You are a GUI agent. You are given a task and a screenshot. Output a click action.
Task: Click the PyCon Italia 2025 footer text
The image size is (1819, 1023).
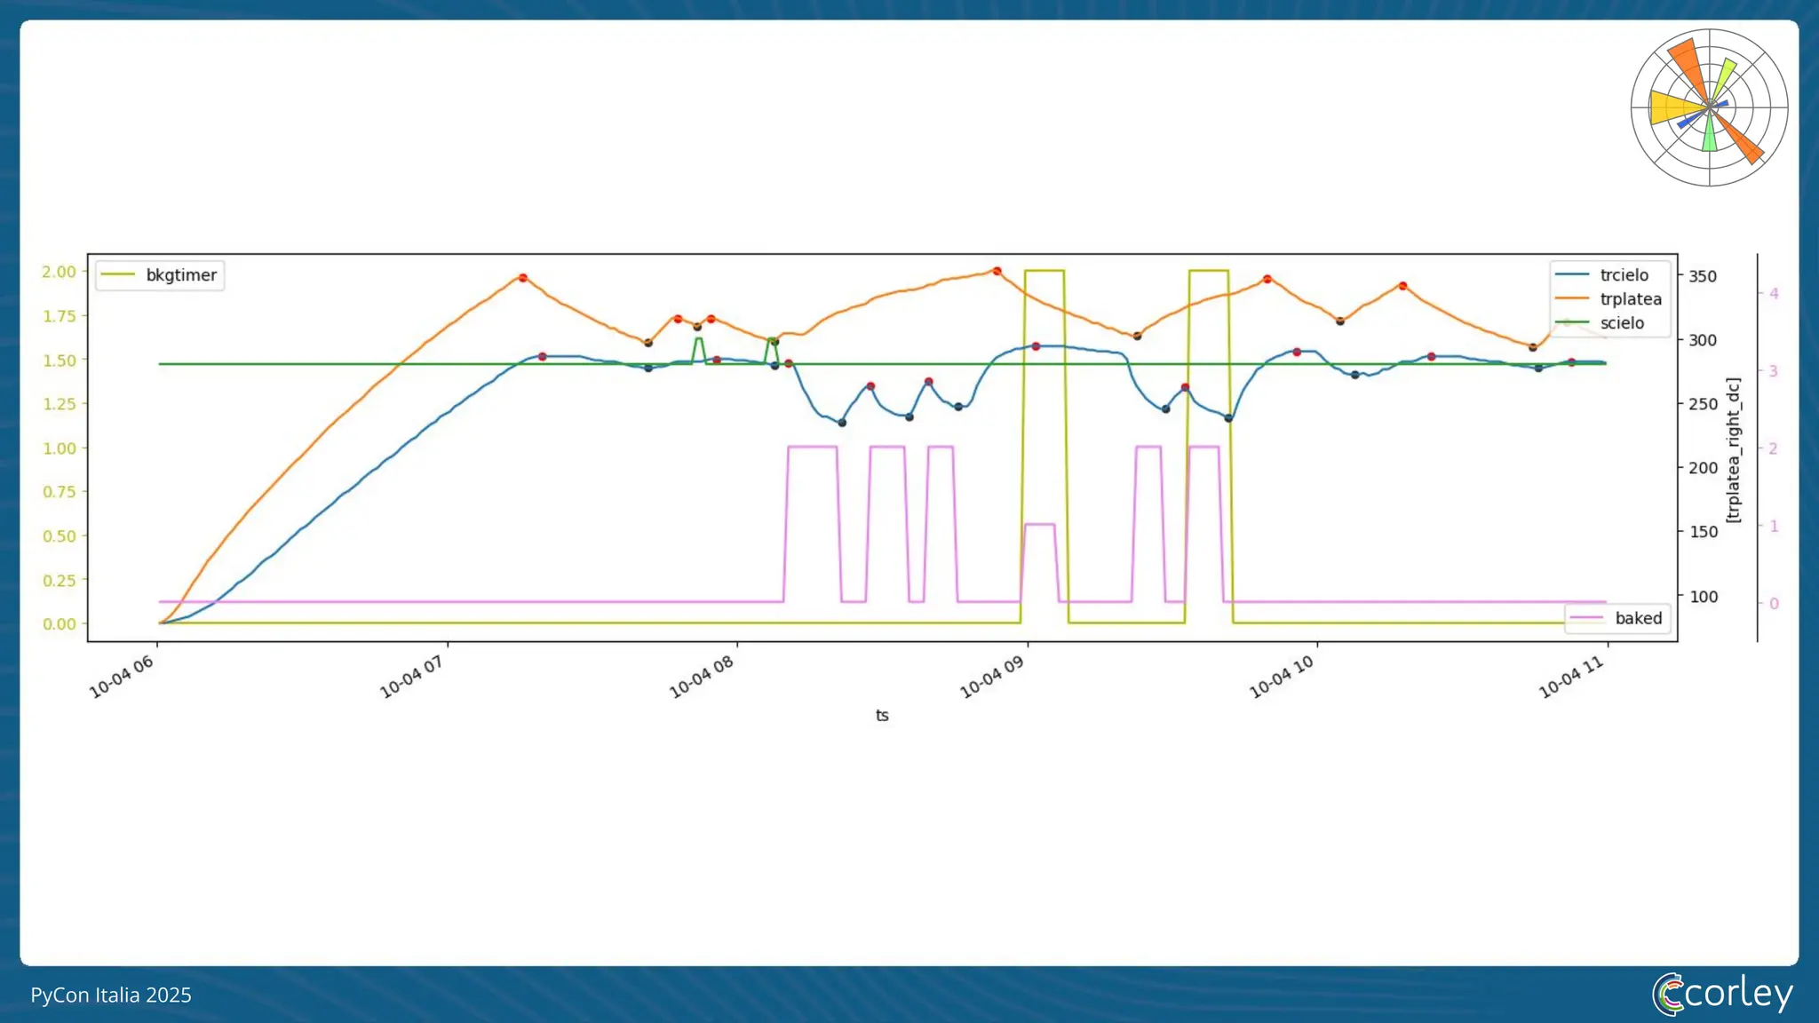click(111, 995)
